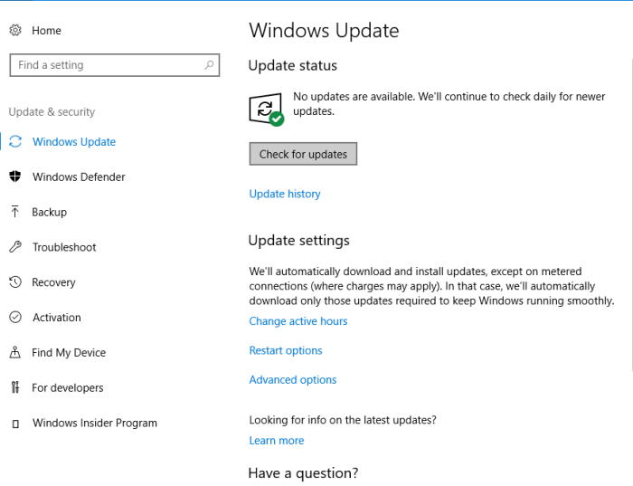Open the Restart options link
This screenshot has width=633, height=486.
tap(286, 350)
